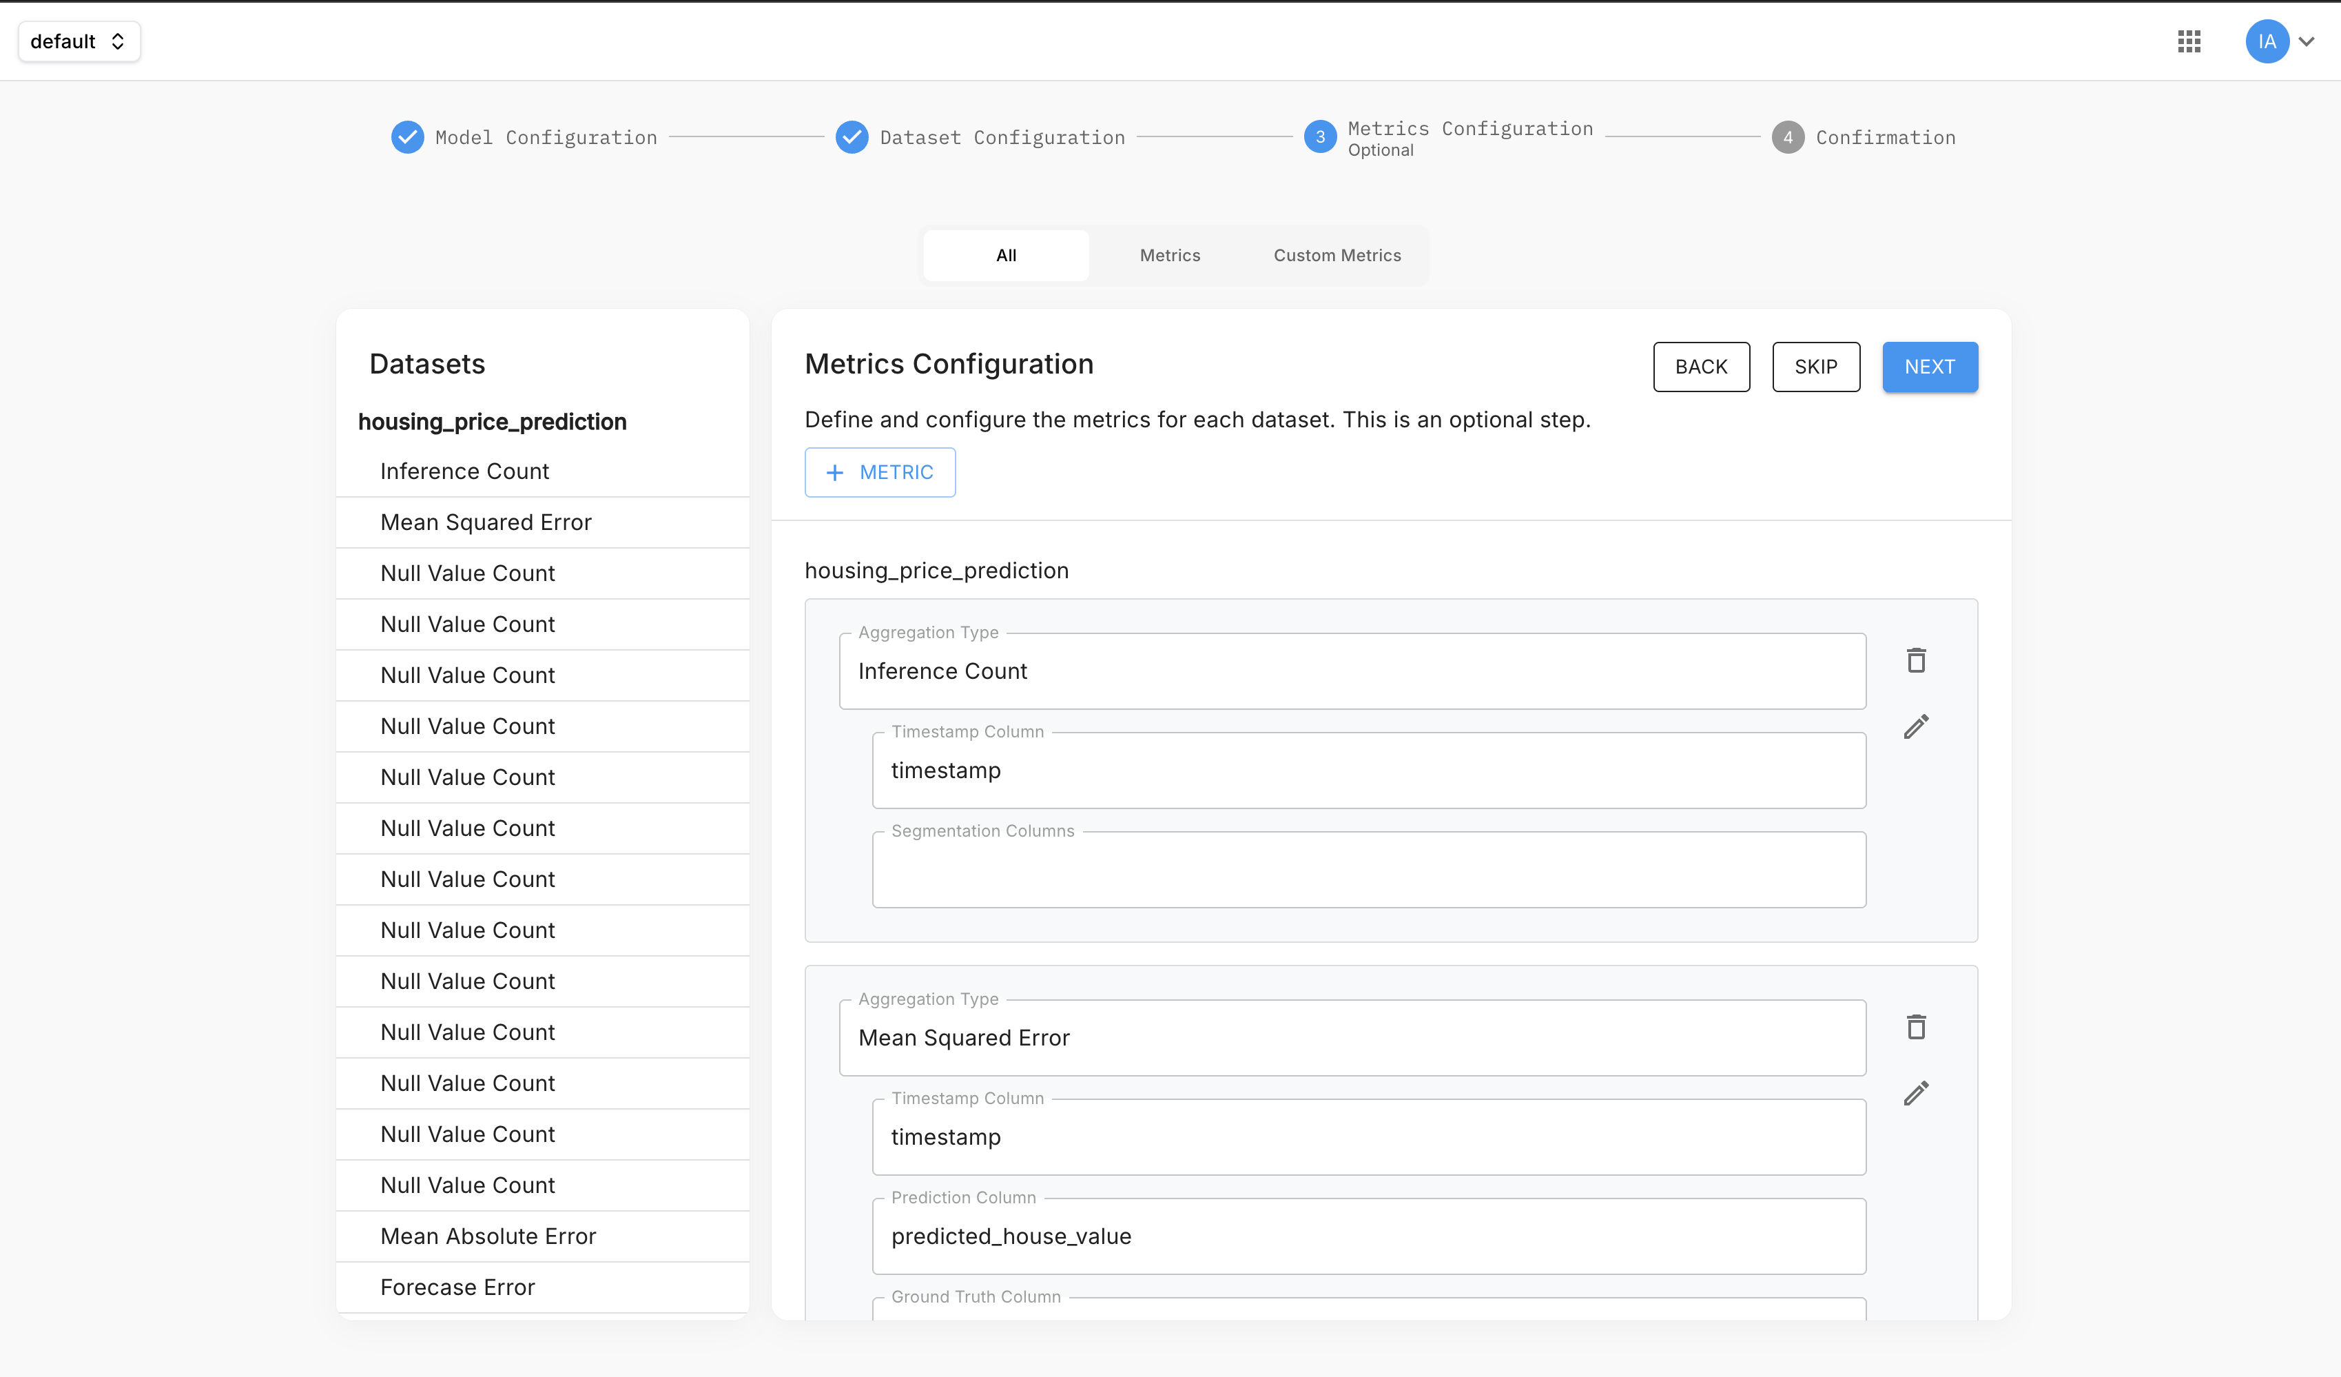Viewport: 2341px width, 1377px height.
Task: Click the empty Segmentation Columns field
Action: point(1368,870)
